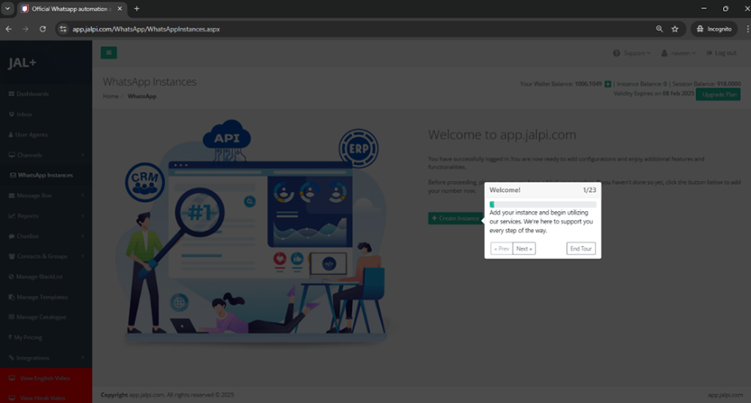Click the browser zoom magnifier icon
Viewport: 751px width, 403px height.
tap(660, 29)
